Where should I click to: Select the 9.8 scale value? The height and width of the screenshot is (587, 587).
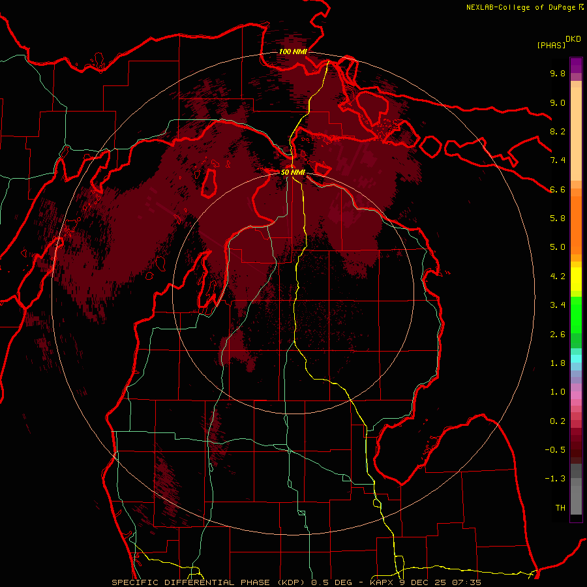click(x=558, y=73)
